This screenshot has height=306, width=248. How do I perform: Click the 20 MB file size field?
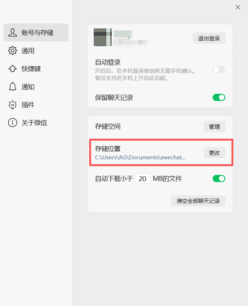pos(143,178)
